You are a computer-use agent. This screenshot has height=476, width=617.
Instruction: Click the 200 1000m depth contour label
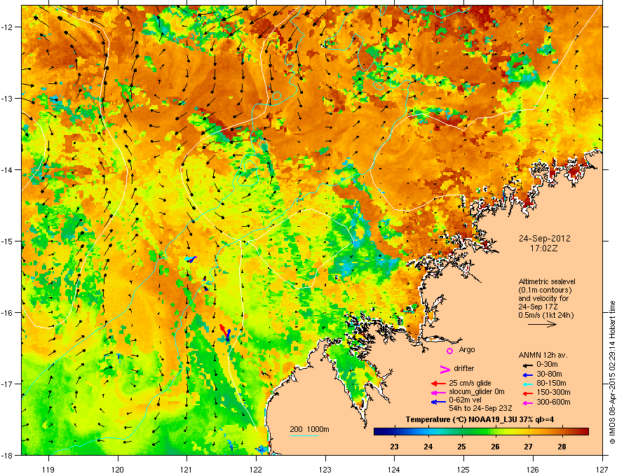(309, 429)
